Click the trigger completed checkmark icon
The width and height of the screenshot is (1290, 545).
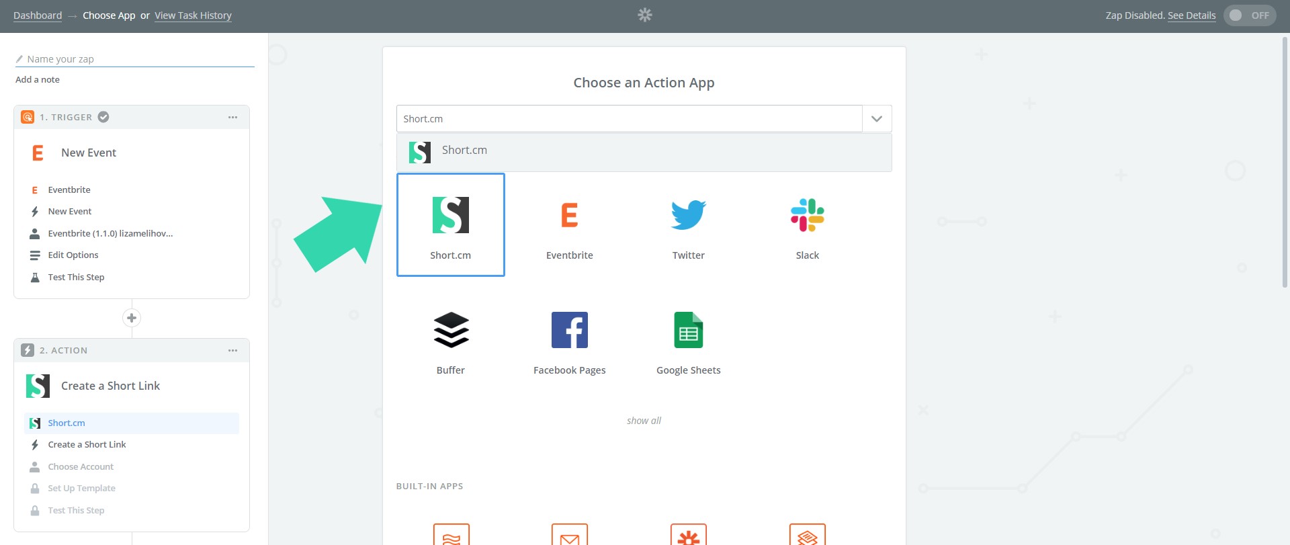tap(103, 117)
